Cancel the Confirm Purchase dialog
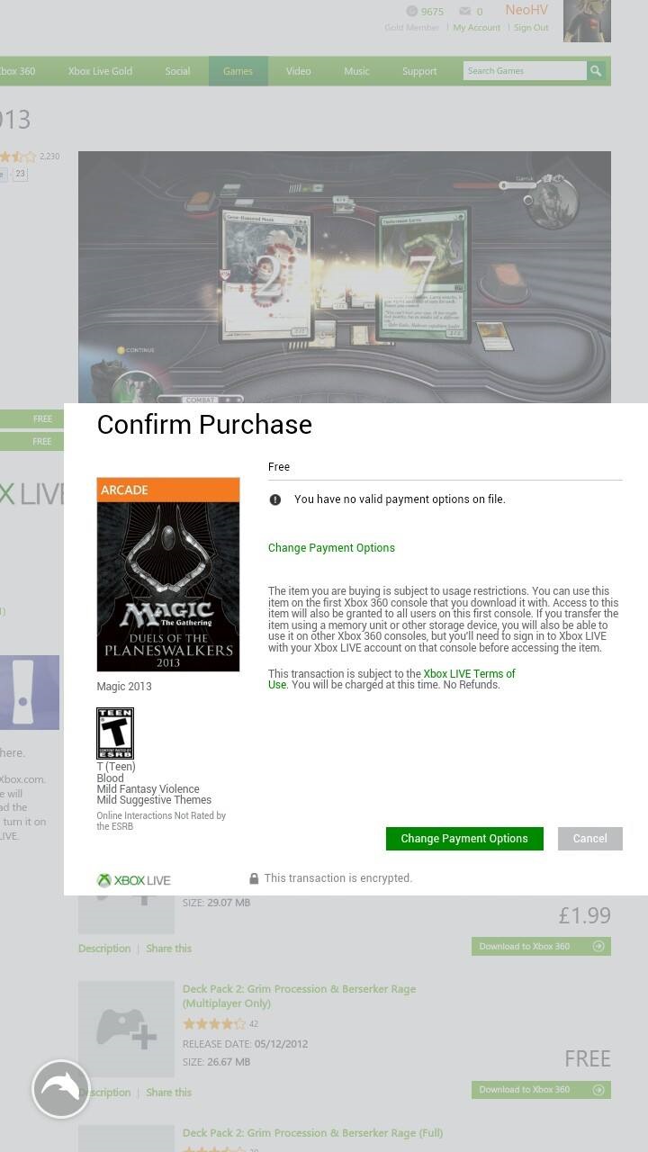This screenshot has width=648, height=1152. (x=590, y=839)
